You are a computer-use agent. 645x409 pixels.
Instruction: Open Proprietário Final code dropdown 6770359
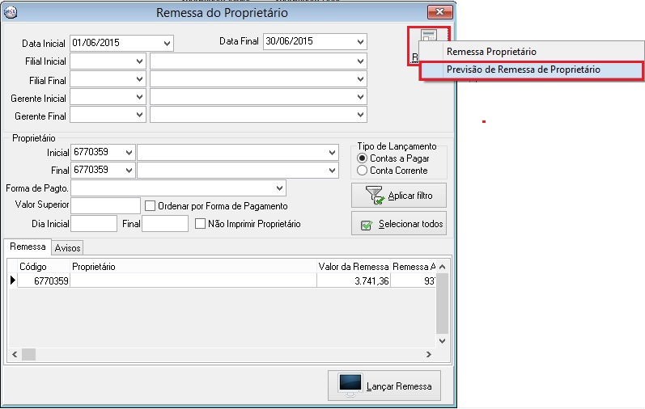pos(129,171)
